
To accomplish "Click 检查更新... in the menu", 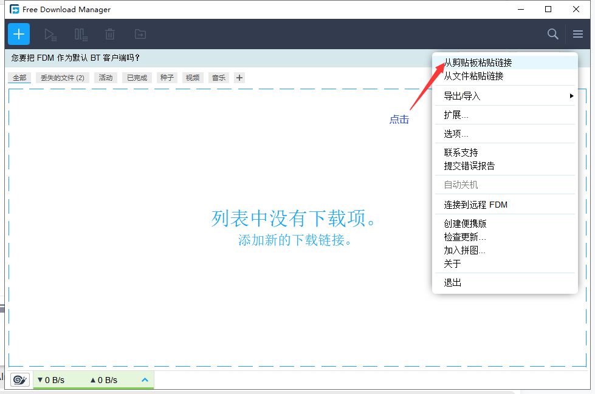I will tap(464, 237).
